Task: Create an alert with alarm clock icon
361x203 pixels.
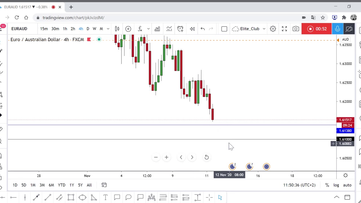Action: coord(180,29)
